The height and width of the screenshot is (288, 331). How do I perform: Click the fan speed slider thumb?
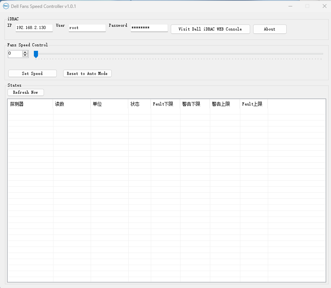pyautogui.click(x=36, y=54)
